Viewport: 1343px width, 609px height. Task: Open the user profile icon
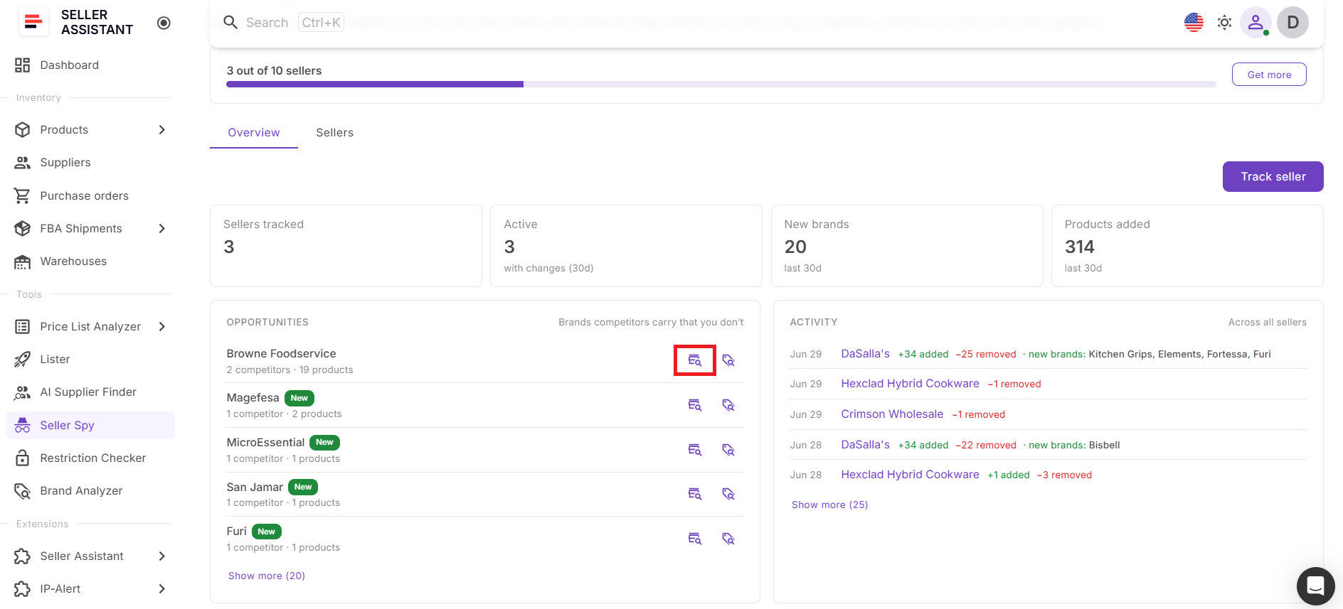[x=1256, y=23]
